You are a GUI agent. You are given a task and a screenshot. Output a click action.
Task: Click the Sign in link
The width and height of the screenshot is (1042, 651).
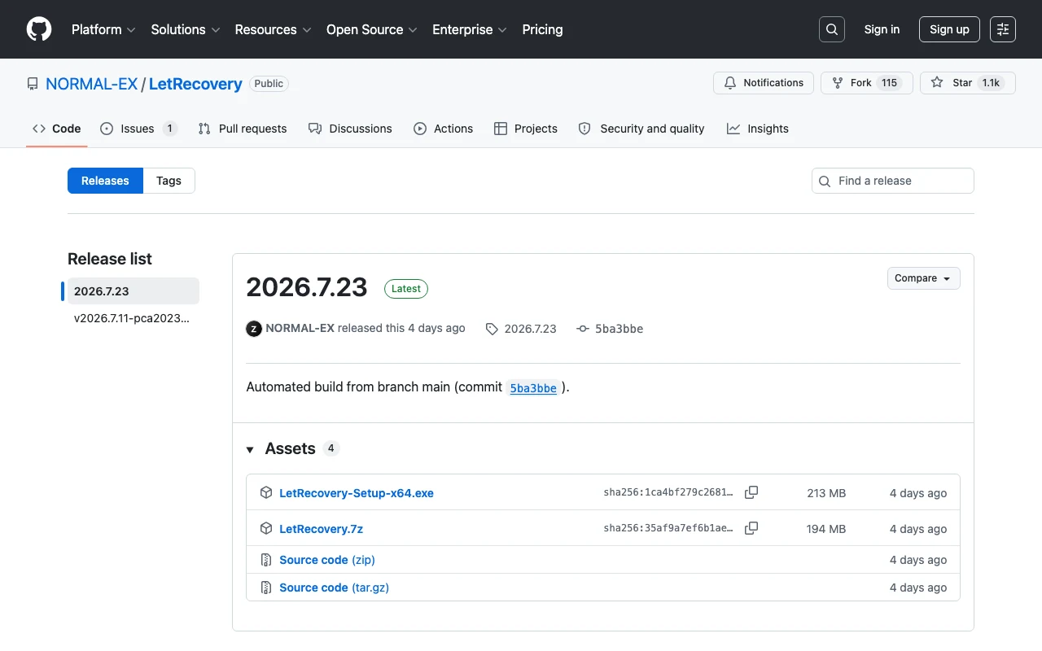(x=882, y=29)
